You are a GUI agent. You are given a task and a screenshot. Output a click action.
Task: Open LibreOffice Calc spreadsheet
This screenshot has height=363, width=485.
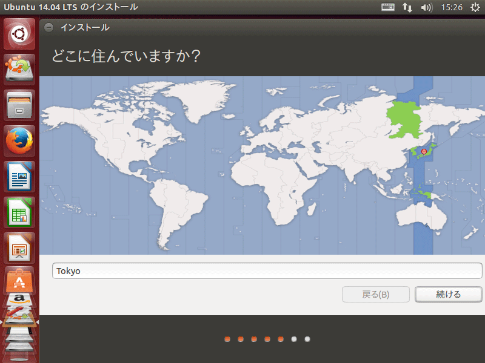pos(19,212)
